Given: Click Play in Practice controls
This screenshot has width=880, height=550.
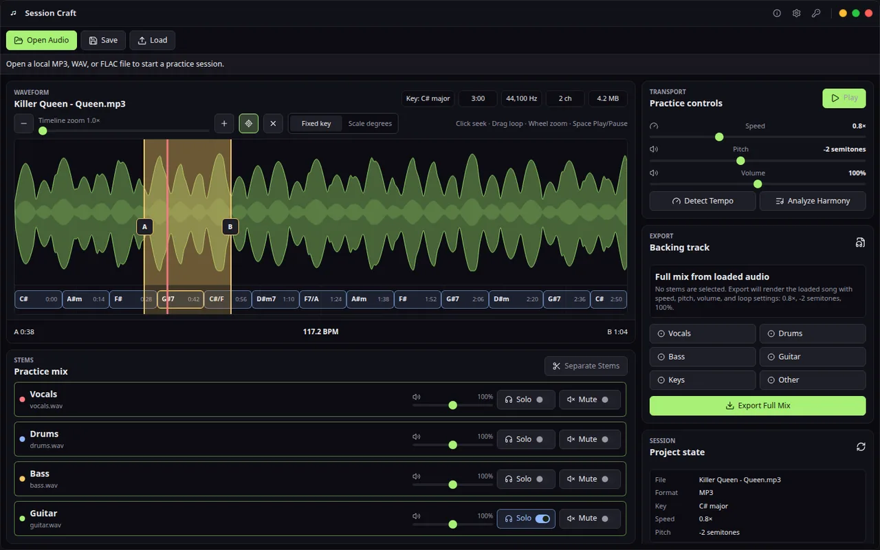Looking at the screenshot, I should click(844, 98).
